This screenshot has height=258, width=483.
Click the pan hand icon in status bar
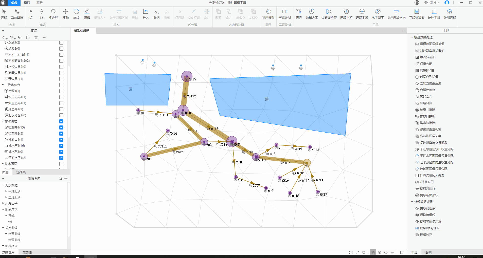tap(373, 252)
